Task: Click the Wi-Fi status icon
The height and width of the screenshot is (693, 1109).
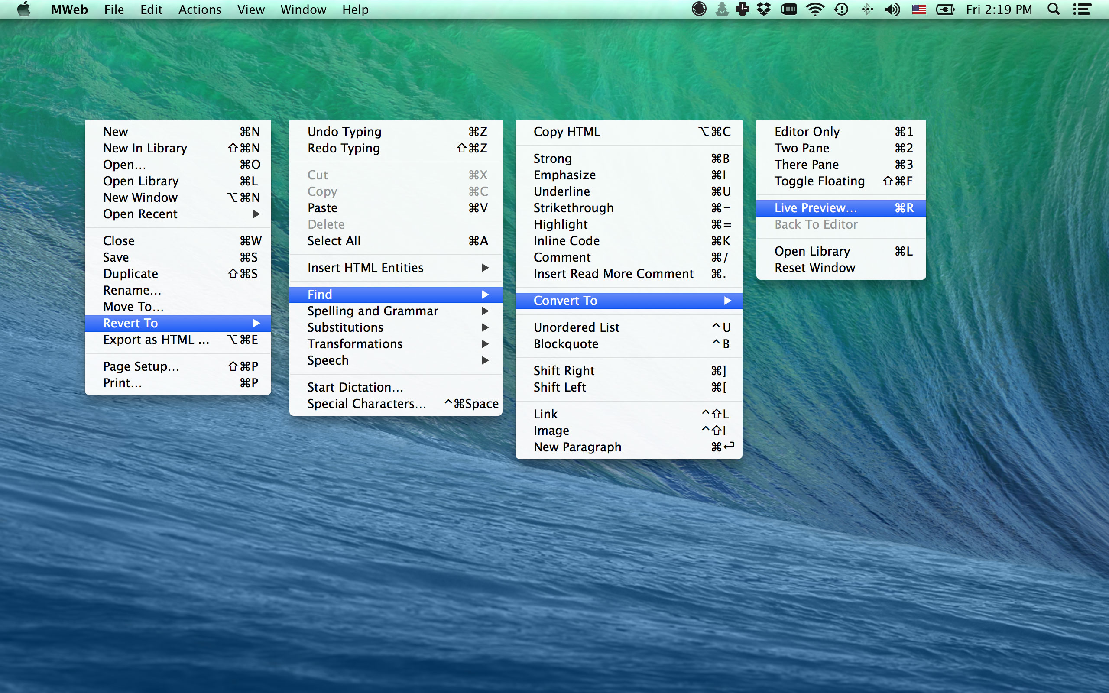Action: 815,9
